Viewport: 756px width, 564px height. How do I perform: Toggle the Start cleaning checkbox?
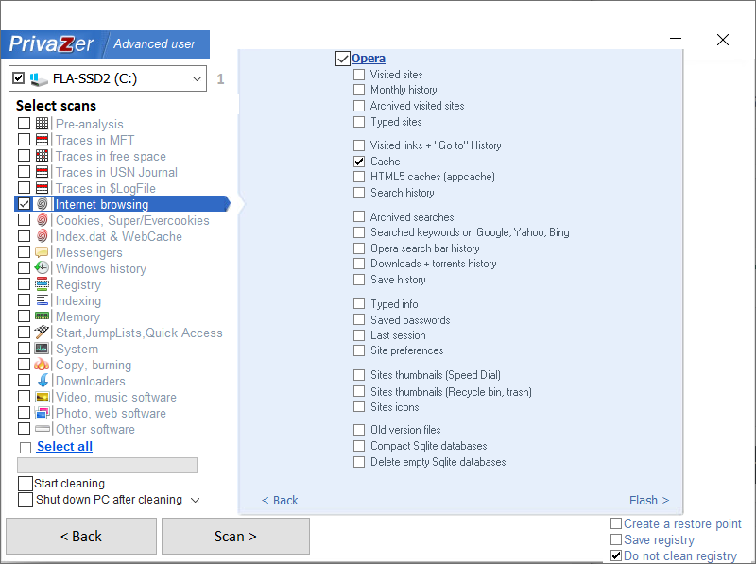click(26, 483)
